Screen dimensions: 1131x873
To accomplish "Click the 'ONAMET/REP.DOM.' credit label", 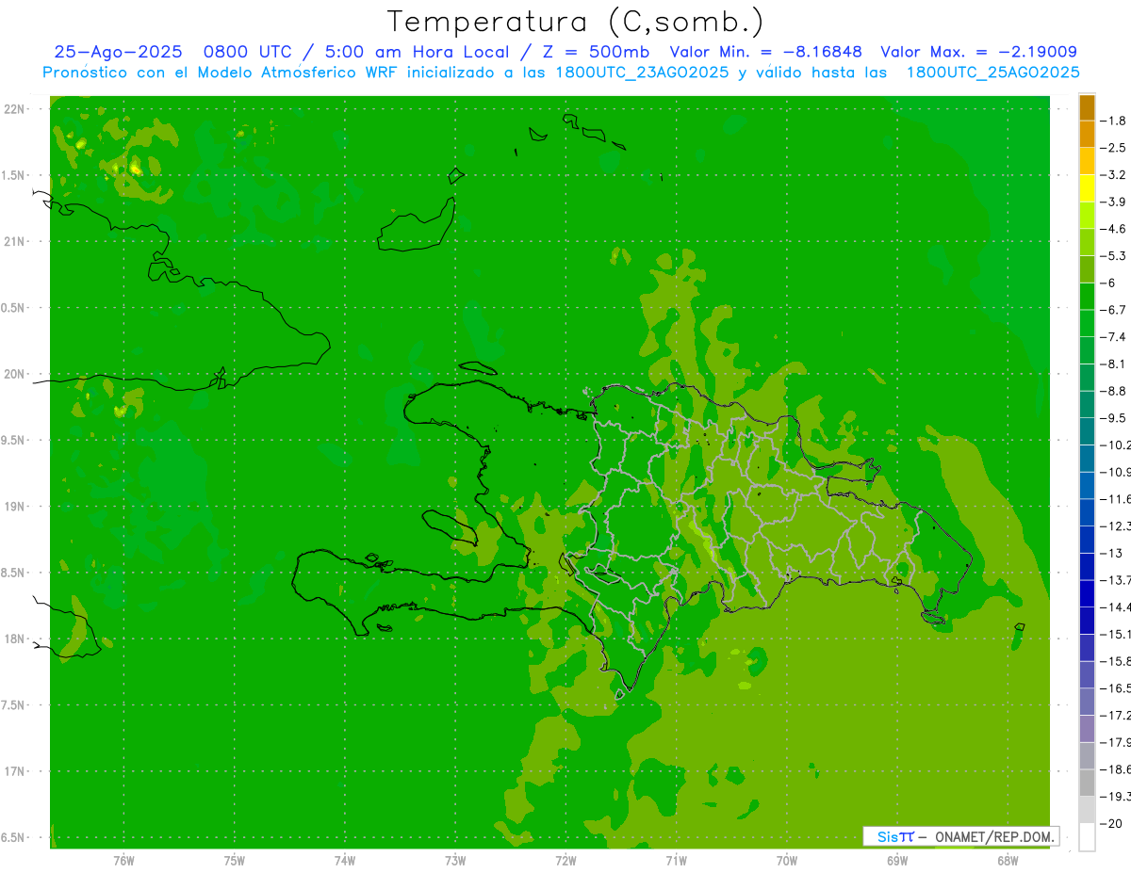I will (x=992, y=836).
